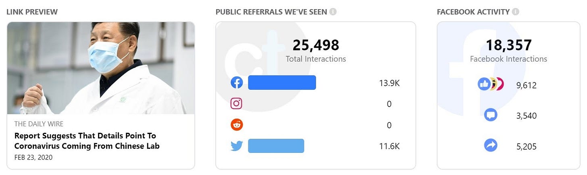The image size is (587, 175).
Task: Open the article thumbnail of masked man
Action: pos(101,68)
